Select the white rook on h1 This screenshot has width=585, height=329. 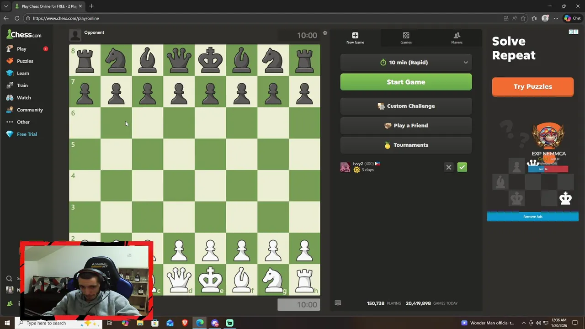pyautogui.click(x=304, y=280)
